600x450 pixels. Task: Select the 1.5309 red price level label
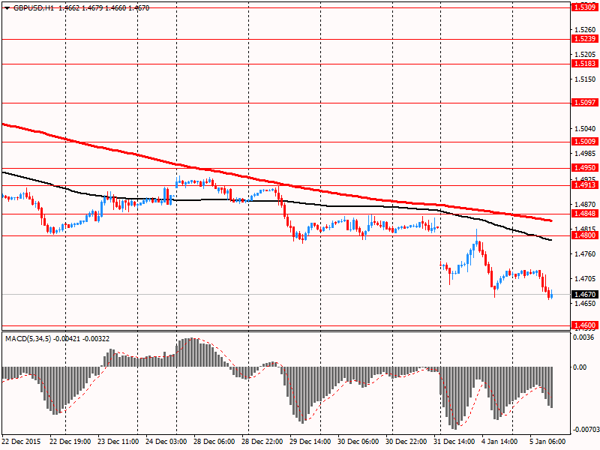[585, 7]
